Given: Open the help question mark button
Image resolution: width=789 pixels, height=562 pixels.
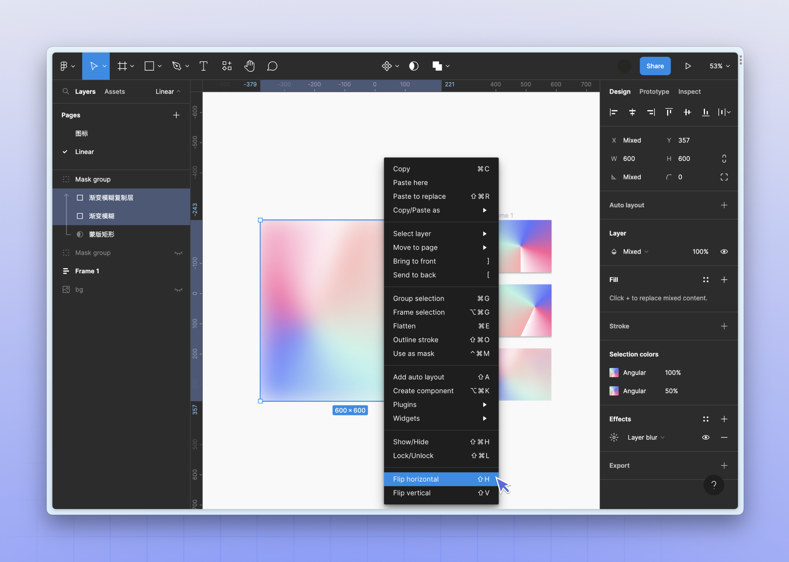Looking at the screenshot, I should coord(714,485).
